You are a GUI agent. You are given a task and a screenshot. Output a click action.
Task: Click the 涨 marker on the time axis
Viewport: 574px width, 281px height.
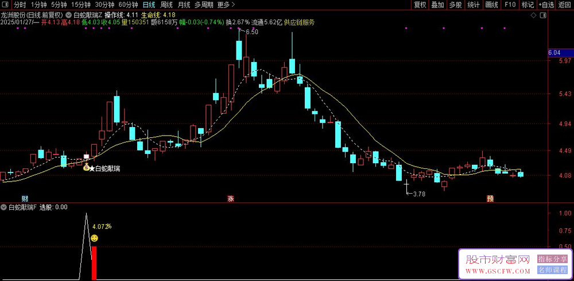tap(231, 199)
